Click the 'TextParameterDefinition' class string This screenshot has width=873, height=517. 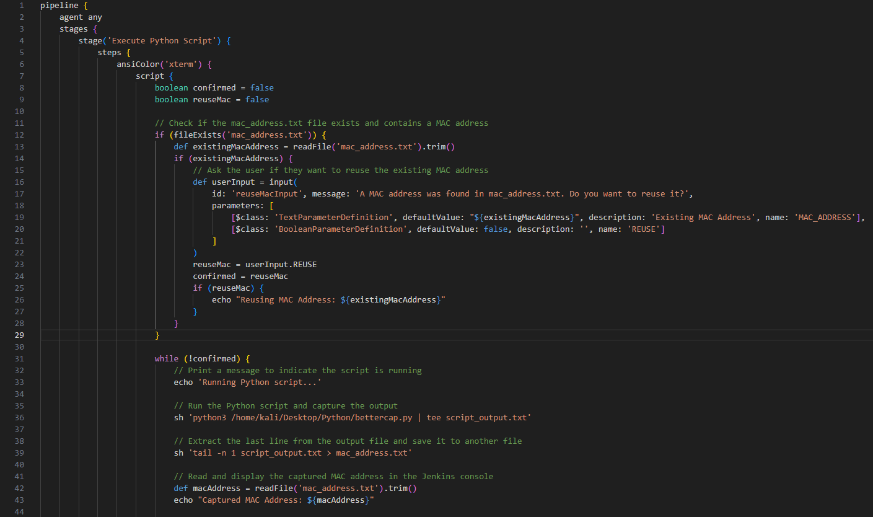(333, 218)
